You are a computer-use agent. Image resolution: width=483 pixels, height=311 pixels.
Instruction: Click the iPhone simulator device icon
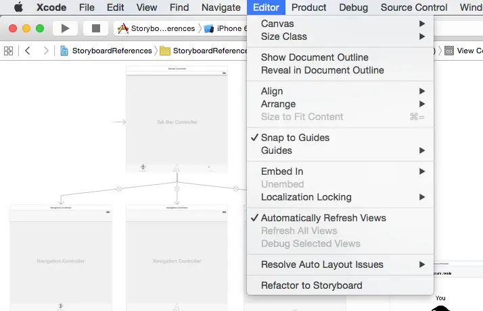click(x=209, y=29)
